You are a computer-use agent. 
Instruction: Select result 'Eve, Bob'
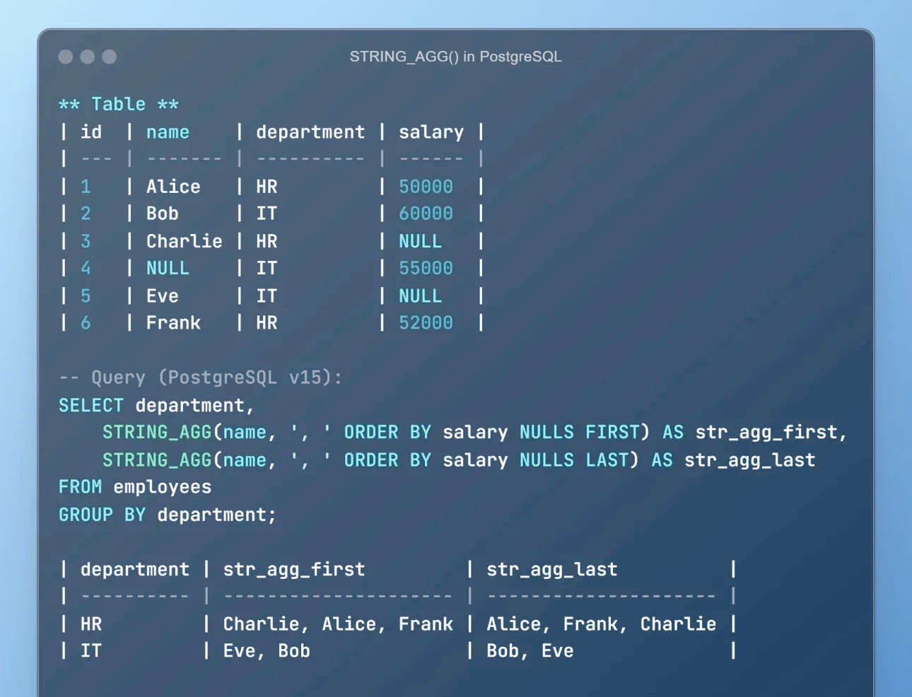267,651
